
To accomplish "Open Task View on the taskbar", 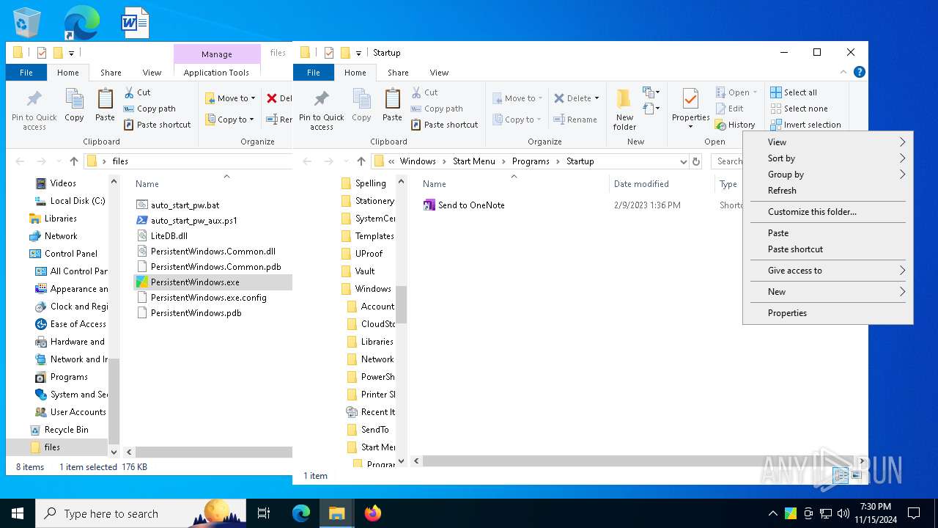I will pyautogui.click(x=264, y=513).
